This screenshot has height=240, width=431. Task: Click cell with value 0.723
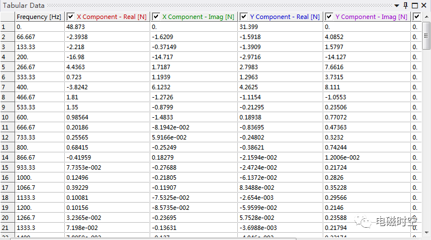[x=107, y=77]
